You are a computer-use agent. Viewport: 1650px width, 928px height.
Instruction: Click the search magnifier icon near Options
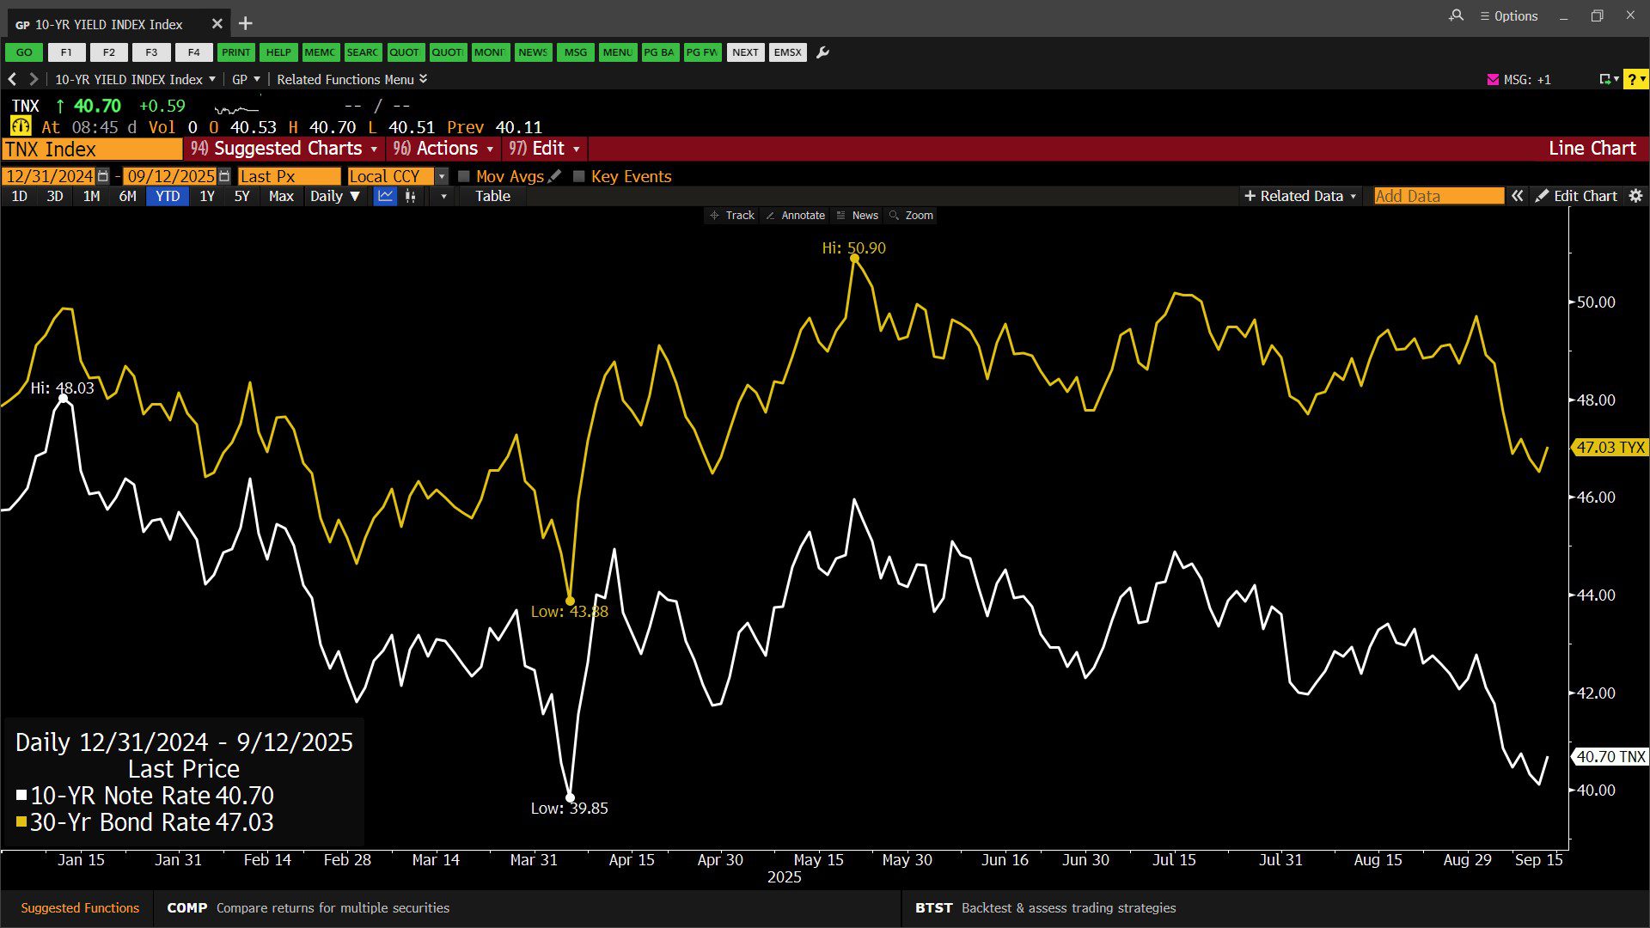1456,15
